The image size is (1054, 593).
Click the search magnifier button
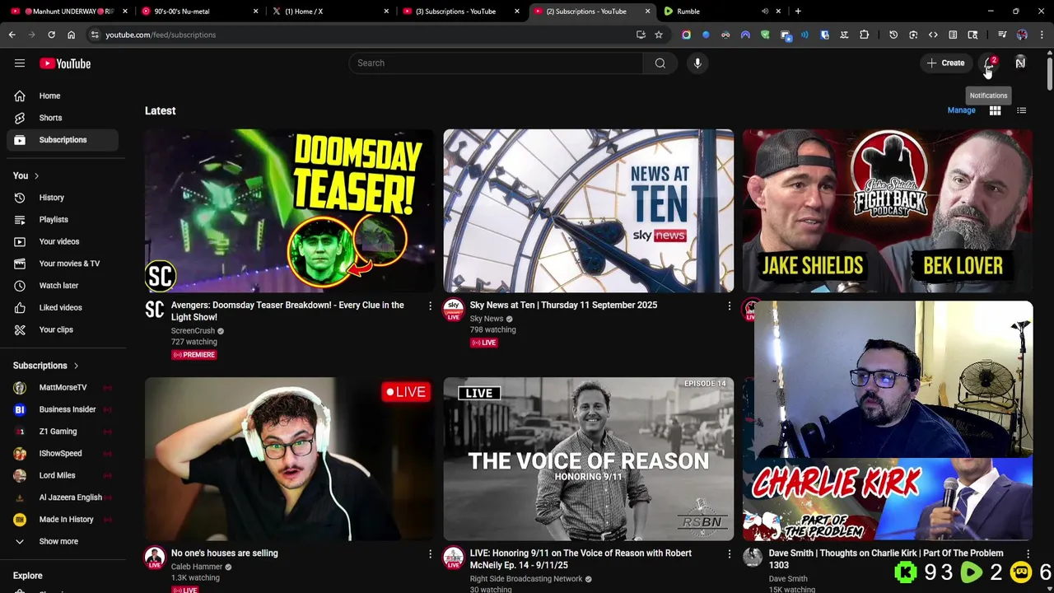coord(660,63)
